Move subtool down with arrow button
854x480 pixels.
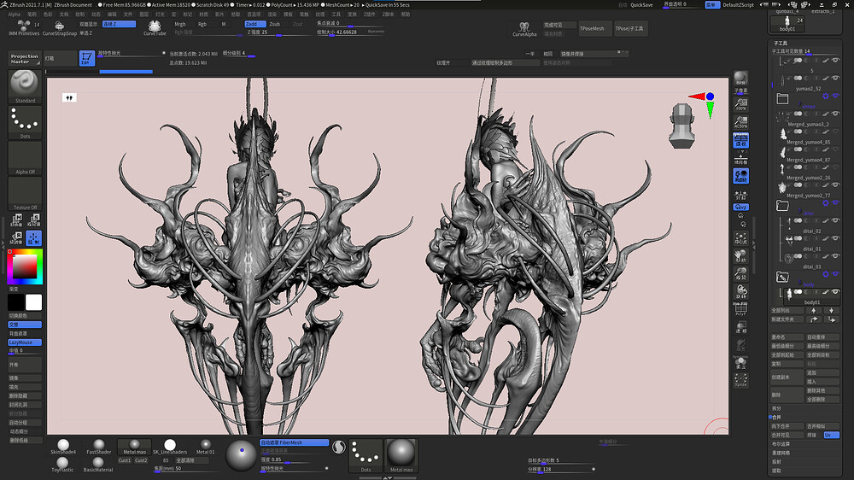click(x=832, y=310)
